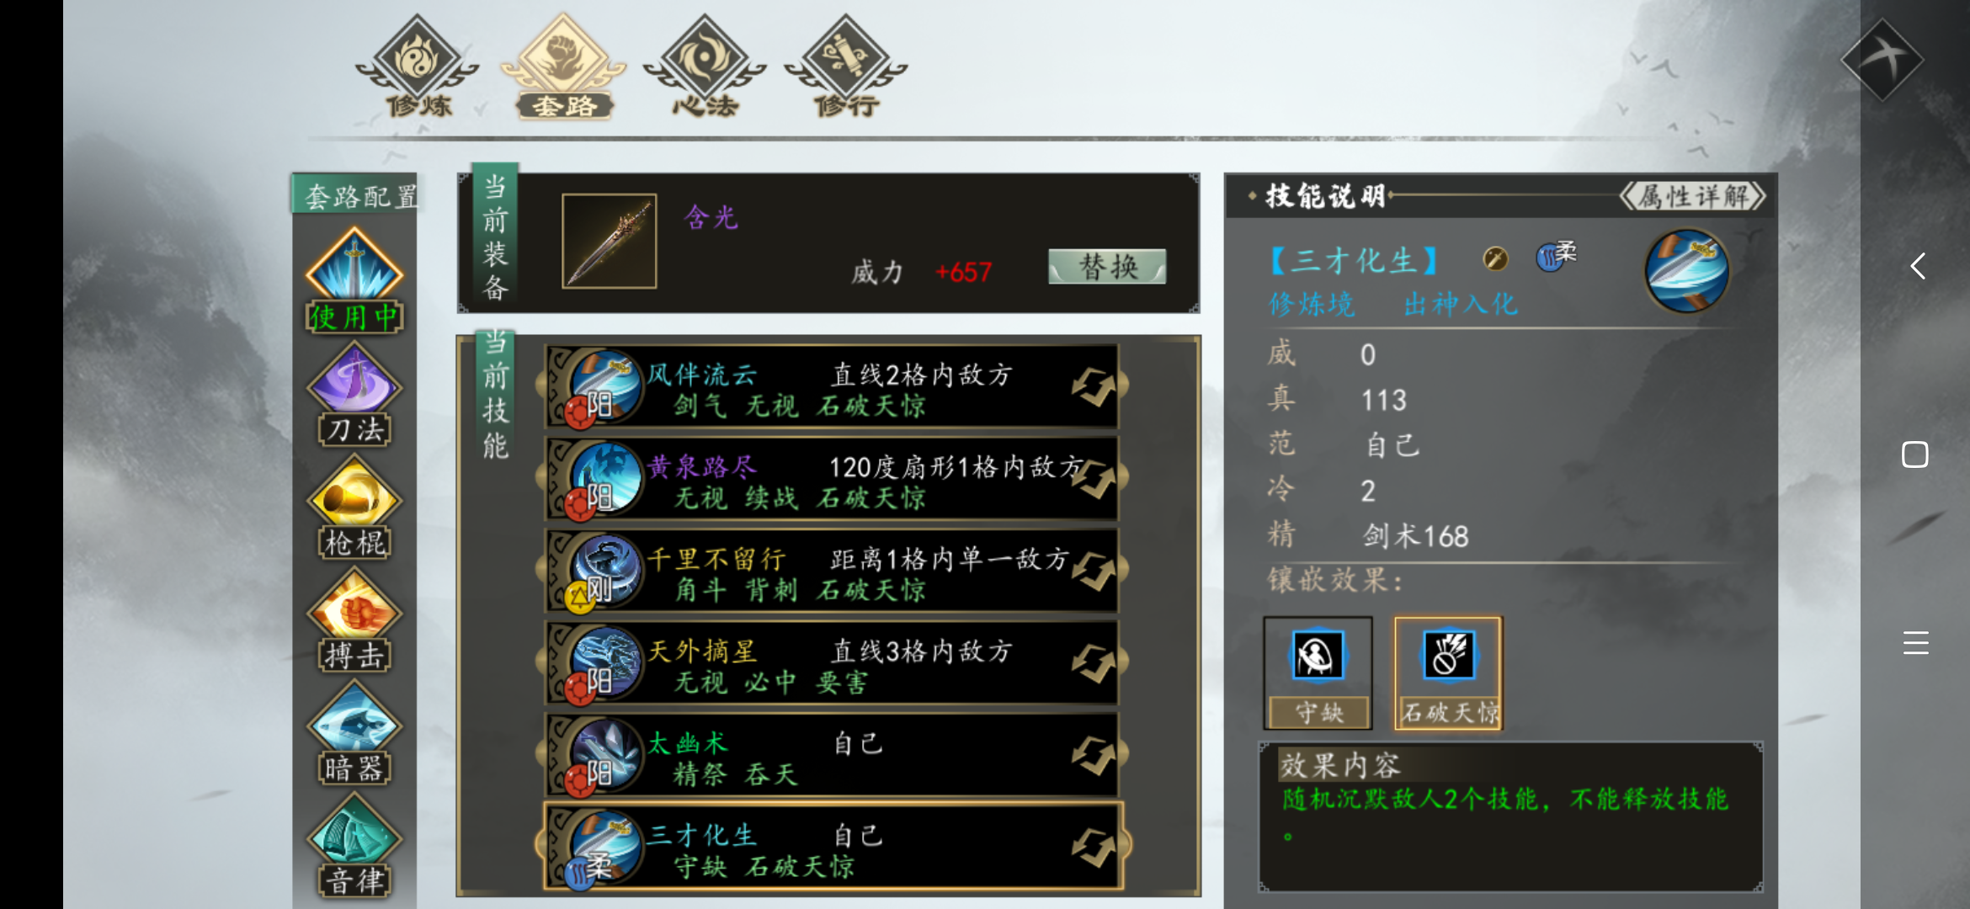The width and height of the screenshot is (1970, 909).
Task: Select the 石破天惊 inlay effect
Action: pyautogui.click(x=1449, y=672)
